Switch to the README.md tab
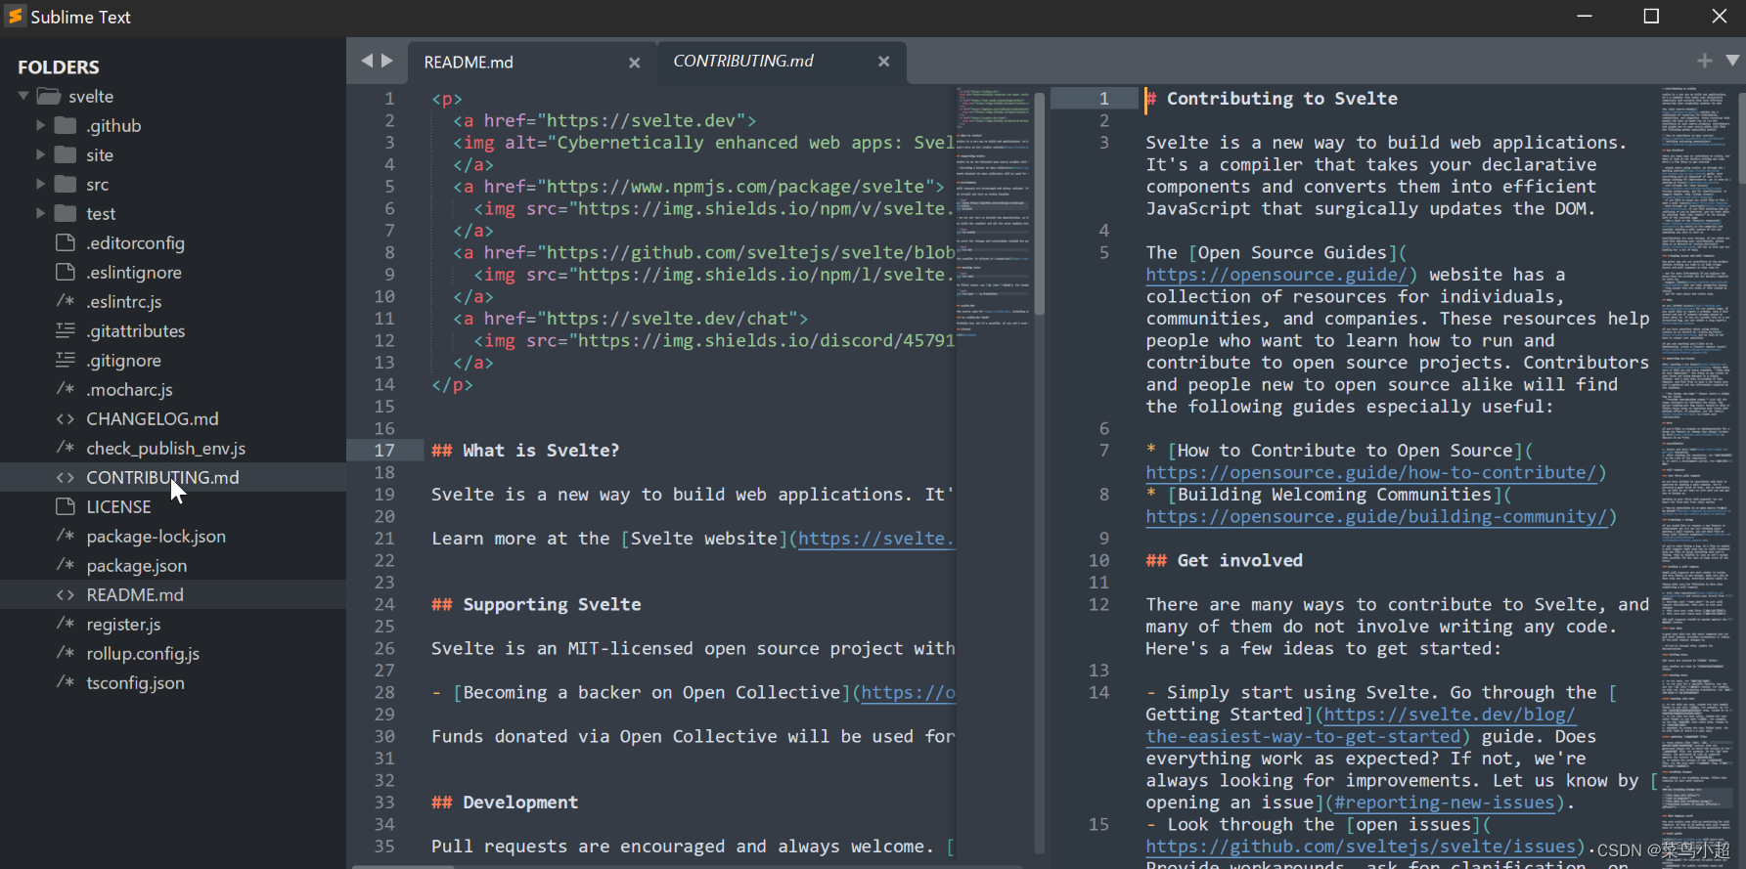Screen dimensions: 1746x869 coord(469,62)
